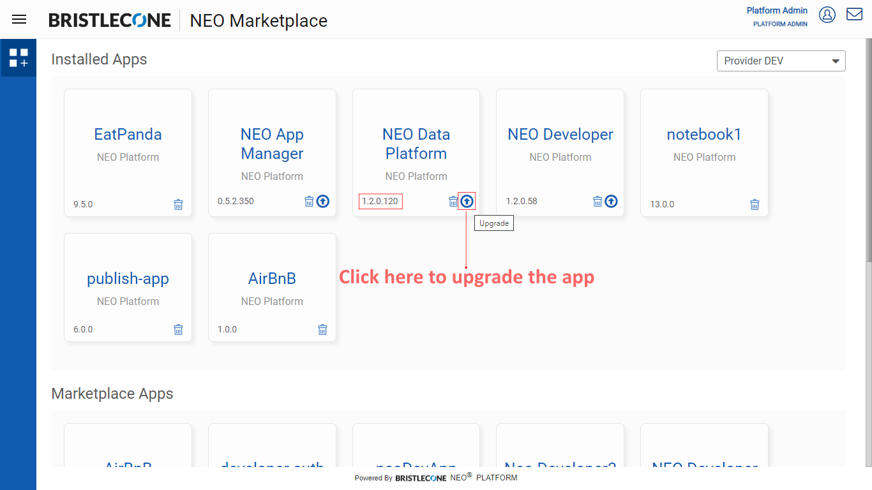Delete the NEO Developer app

click(598, 202)
